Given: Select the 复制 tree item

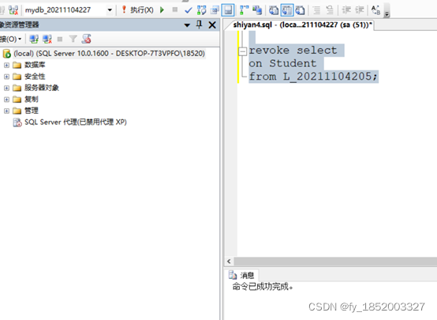Looking at the screenshot, I should [32, 100].
